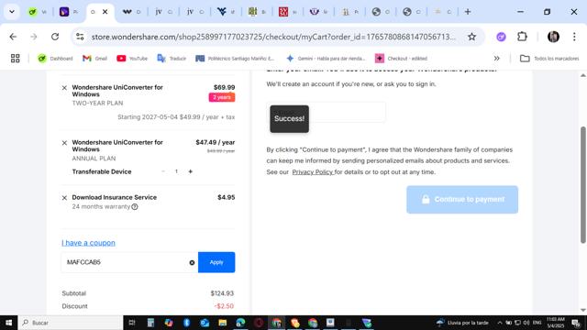The image size is (587, 330).
Task: Remove UniConverter two-year plan from cart
Action: pyautogui.click(x=64, y=88)
